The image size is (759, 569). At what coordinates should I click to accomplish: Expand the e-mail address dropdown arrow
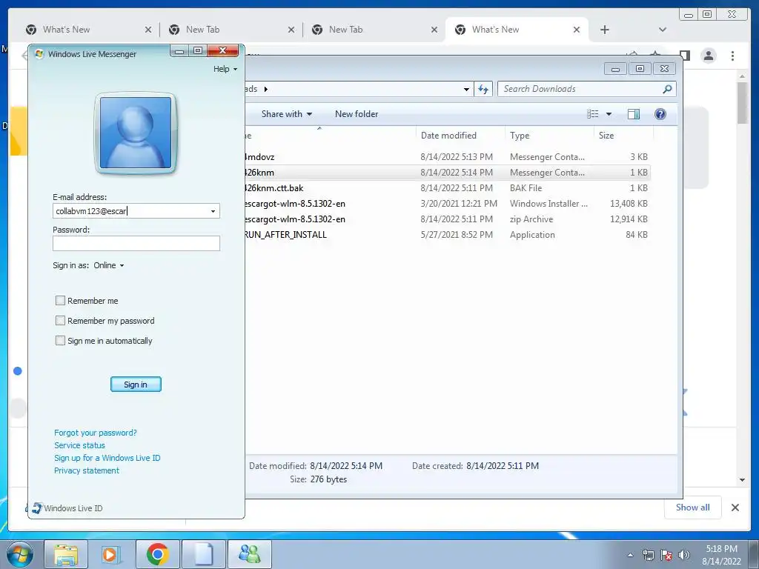(x=213, y=211)
